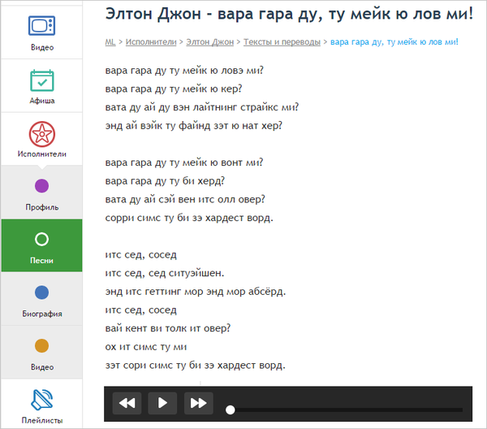Open the Видео section with TV icon
487x429 pixels.
coord(42,32)
